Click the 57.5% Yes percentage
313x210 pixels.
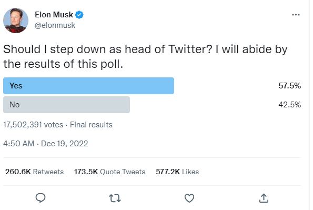[290, 86]
